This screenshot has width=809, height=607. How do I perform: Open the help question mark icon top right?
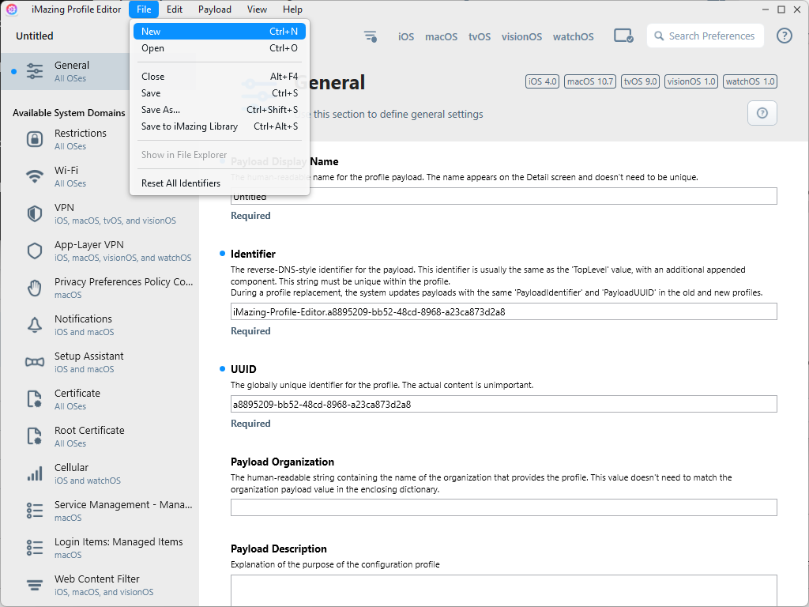[x=785, y=36]
